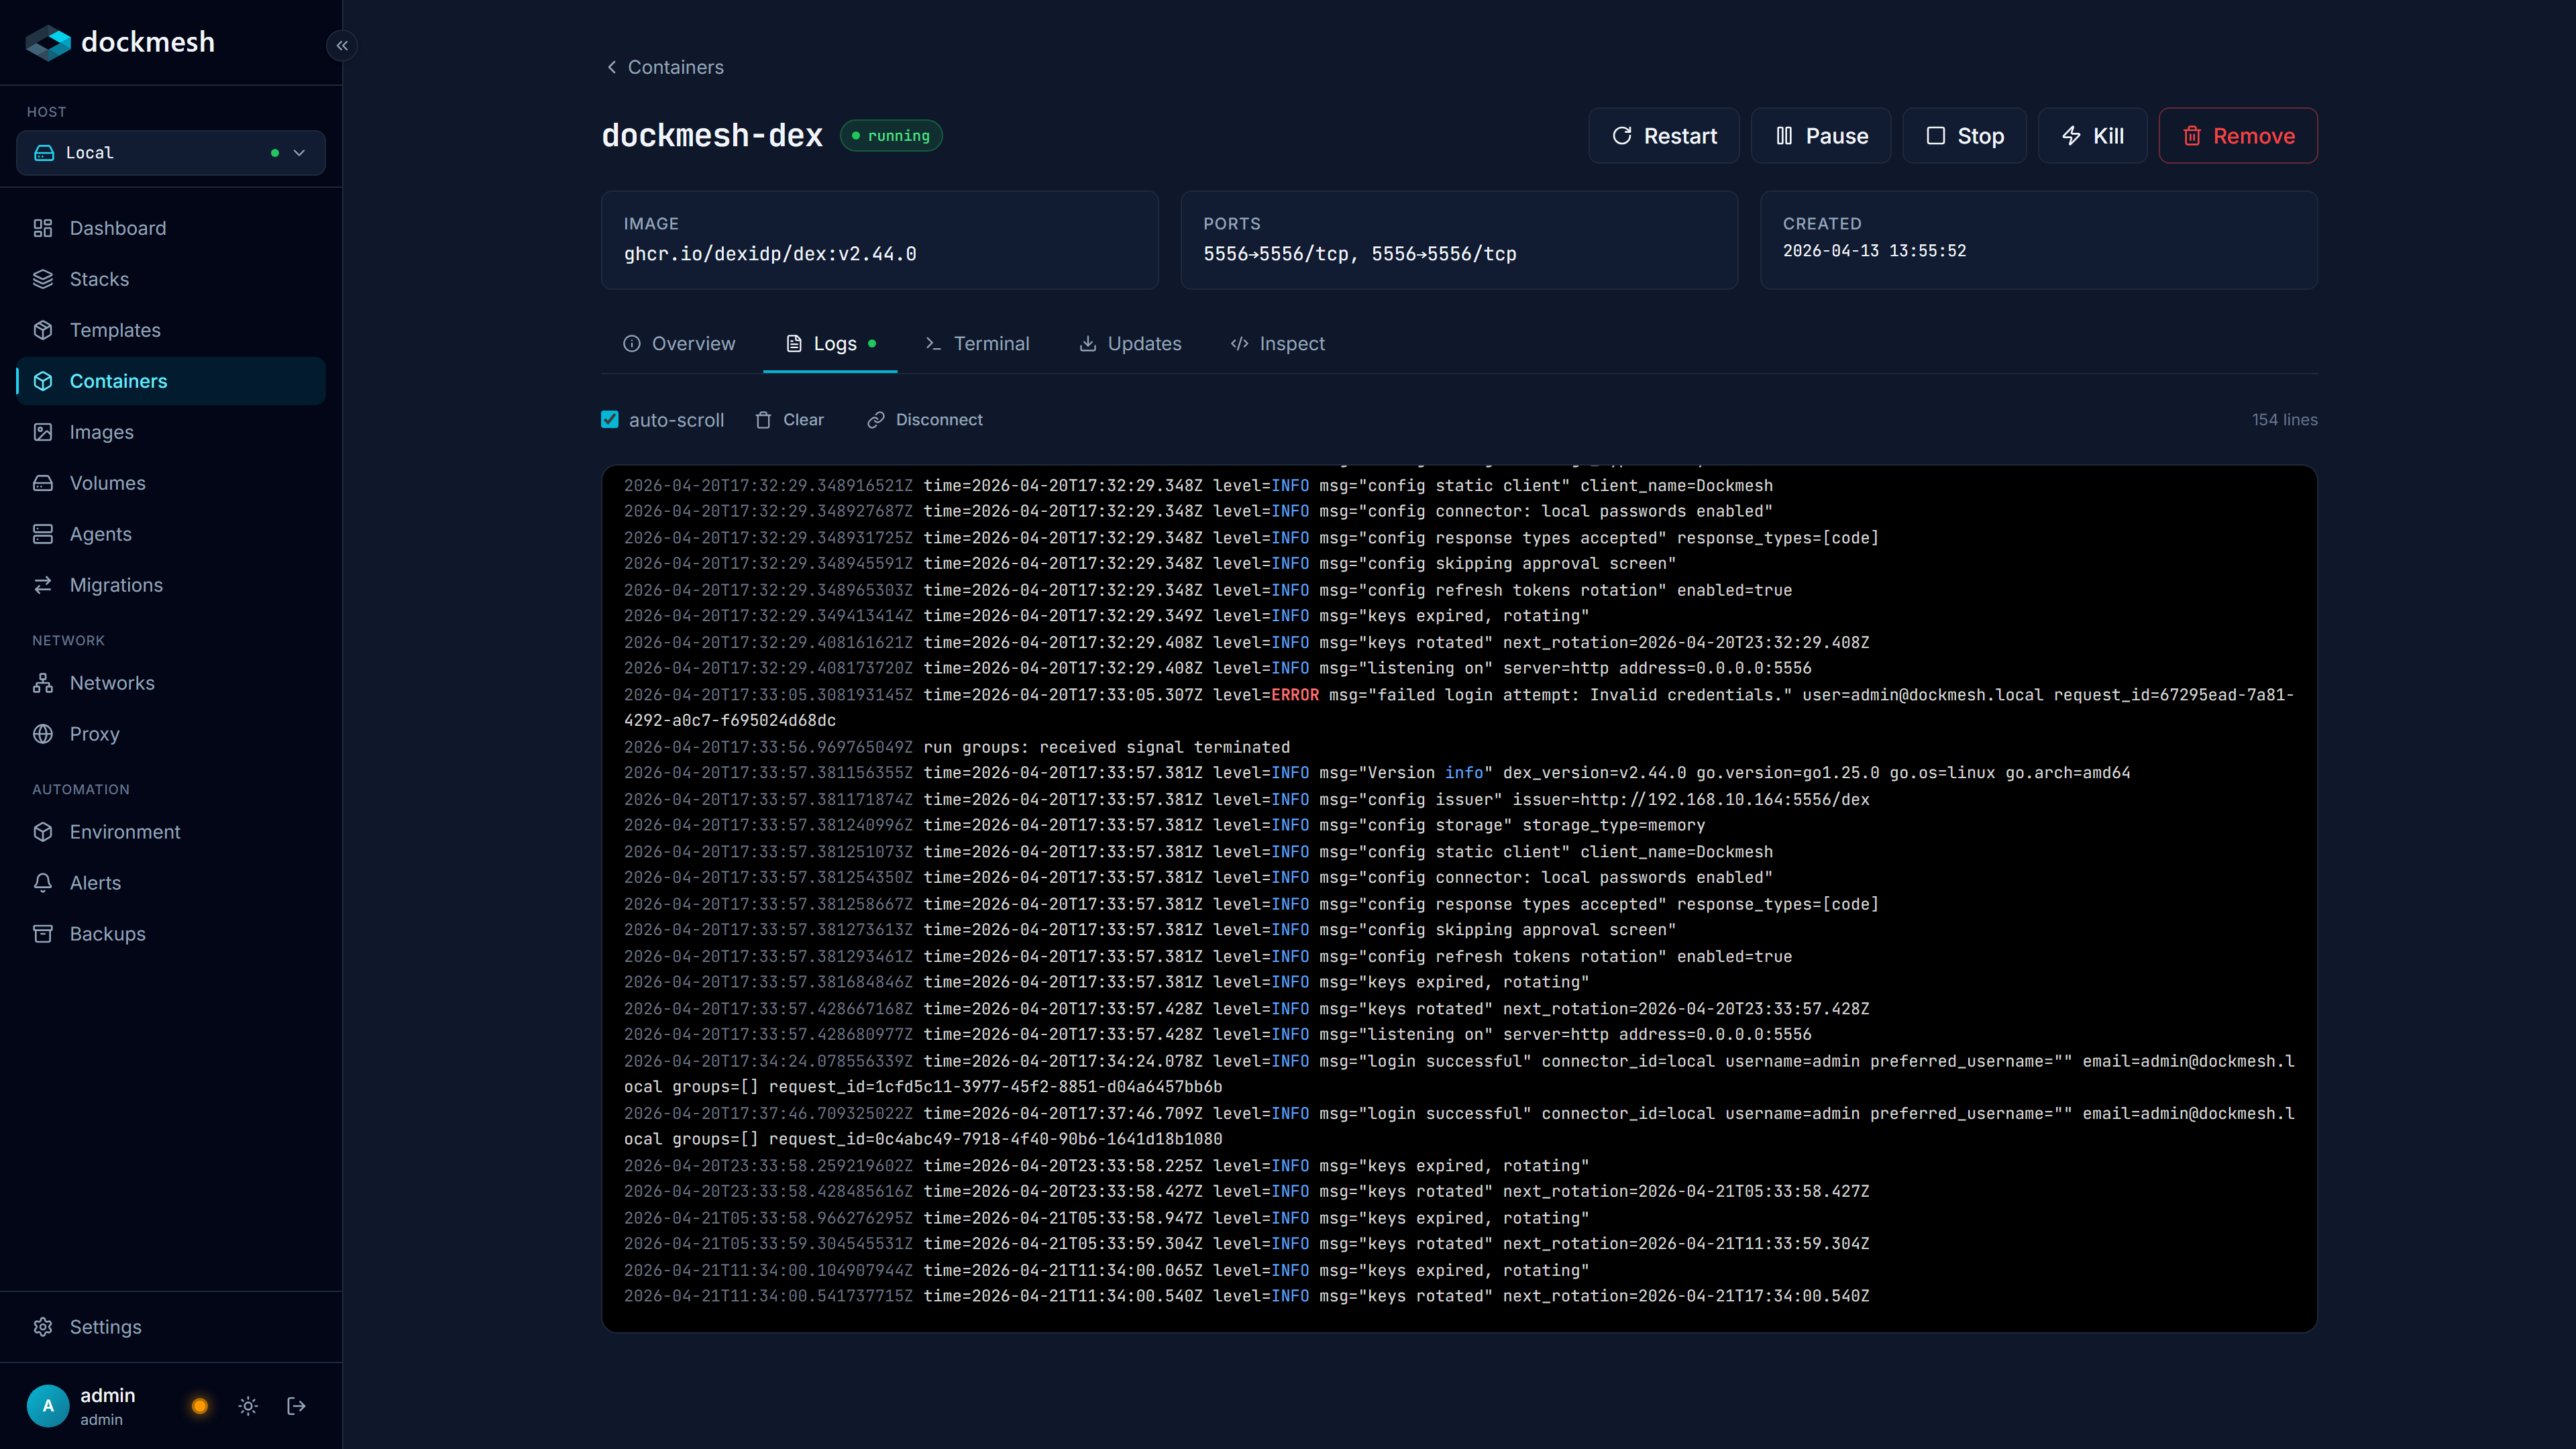Click the Proxy sidebar icon
This screenshot has height=1449, width=2576.
tap(43, 734)
